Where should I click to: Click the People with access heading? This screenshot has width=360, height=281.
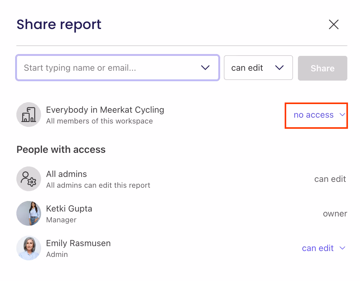[61, 149]
